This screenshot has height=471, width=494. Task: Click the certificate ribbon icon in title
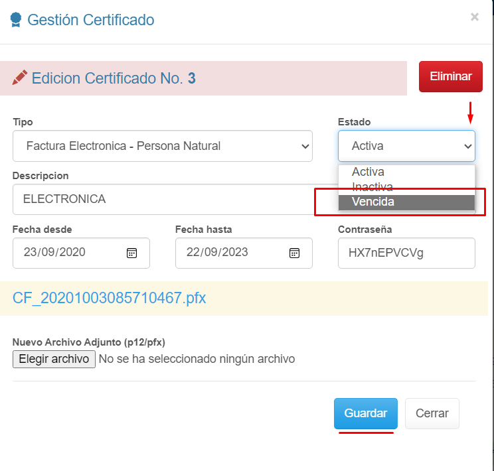[x=15, y=21]
